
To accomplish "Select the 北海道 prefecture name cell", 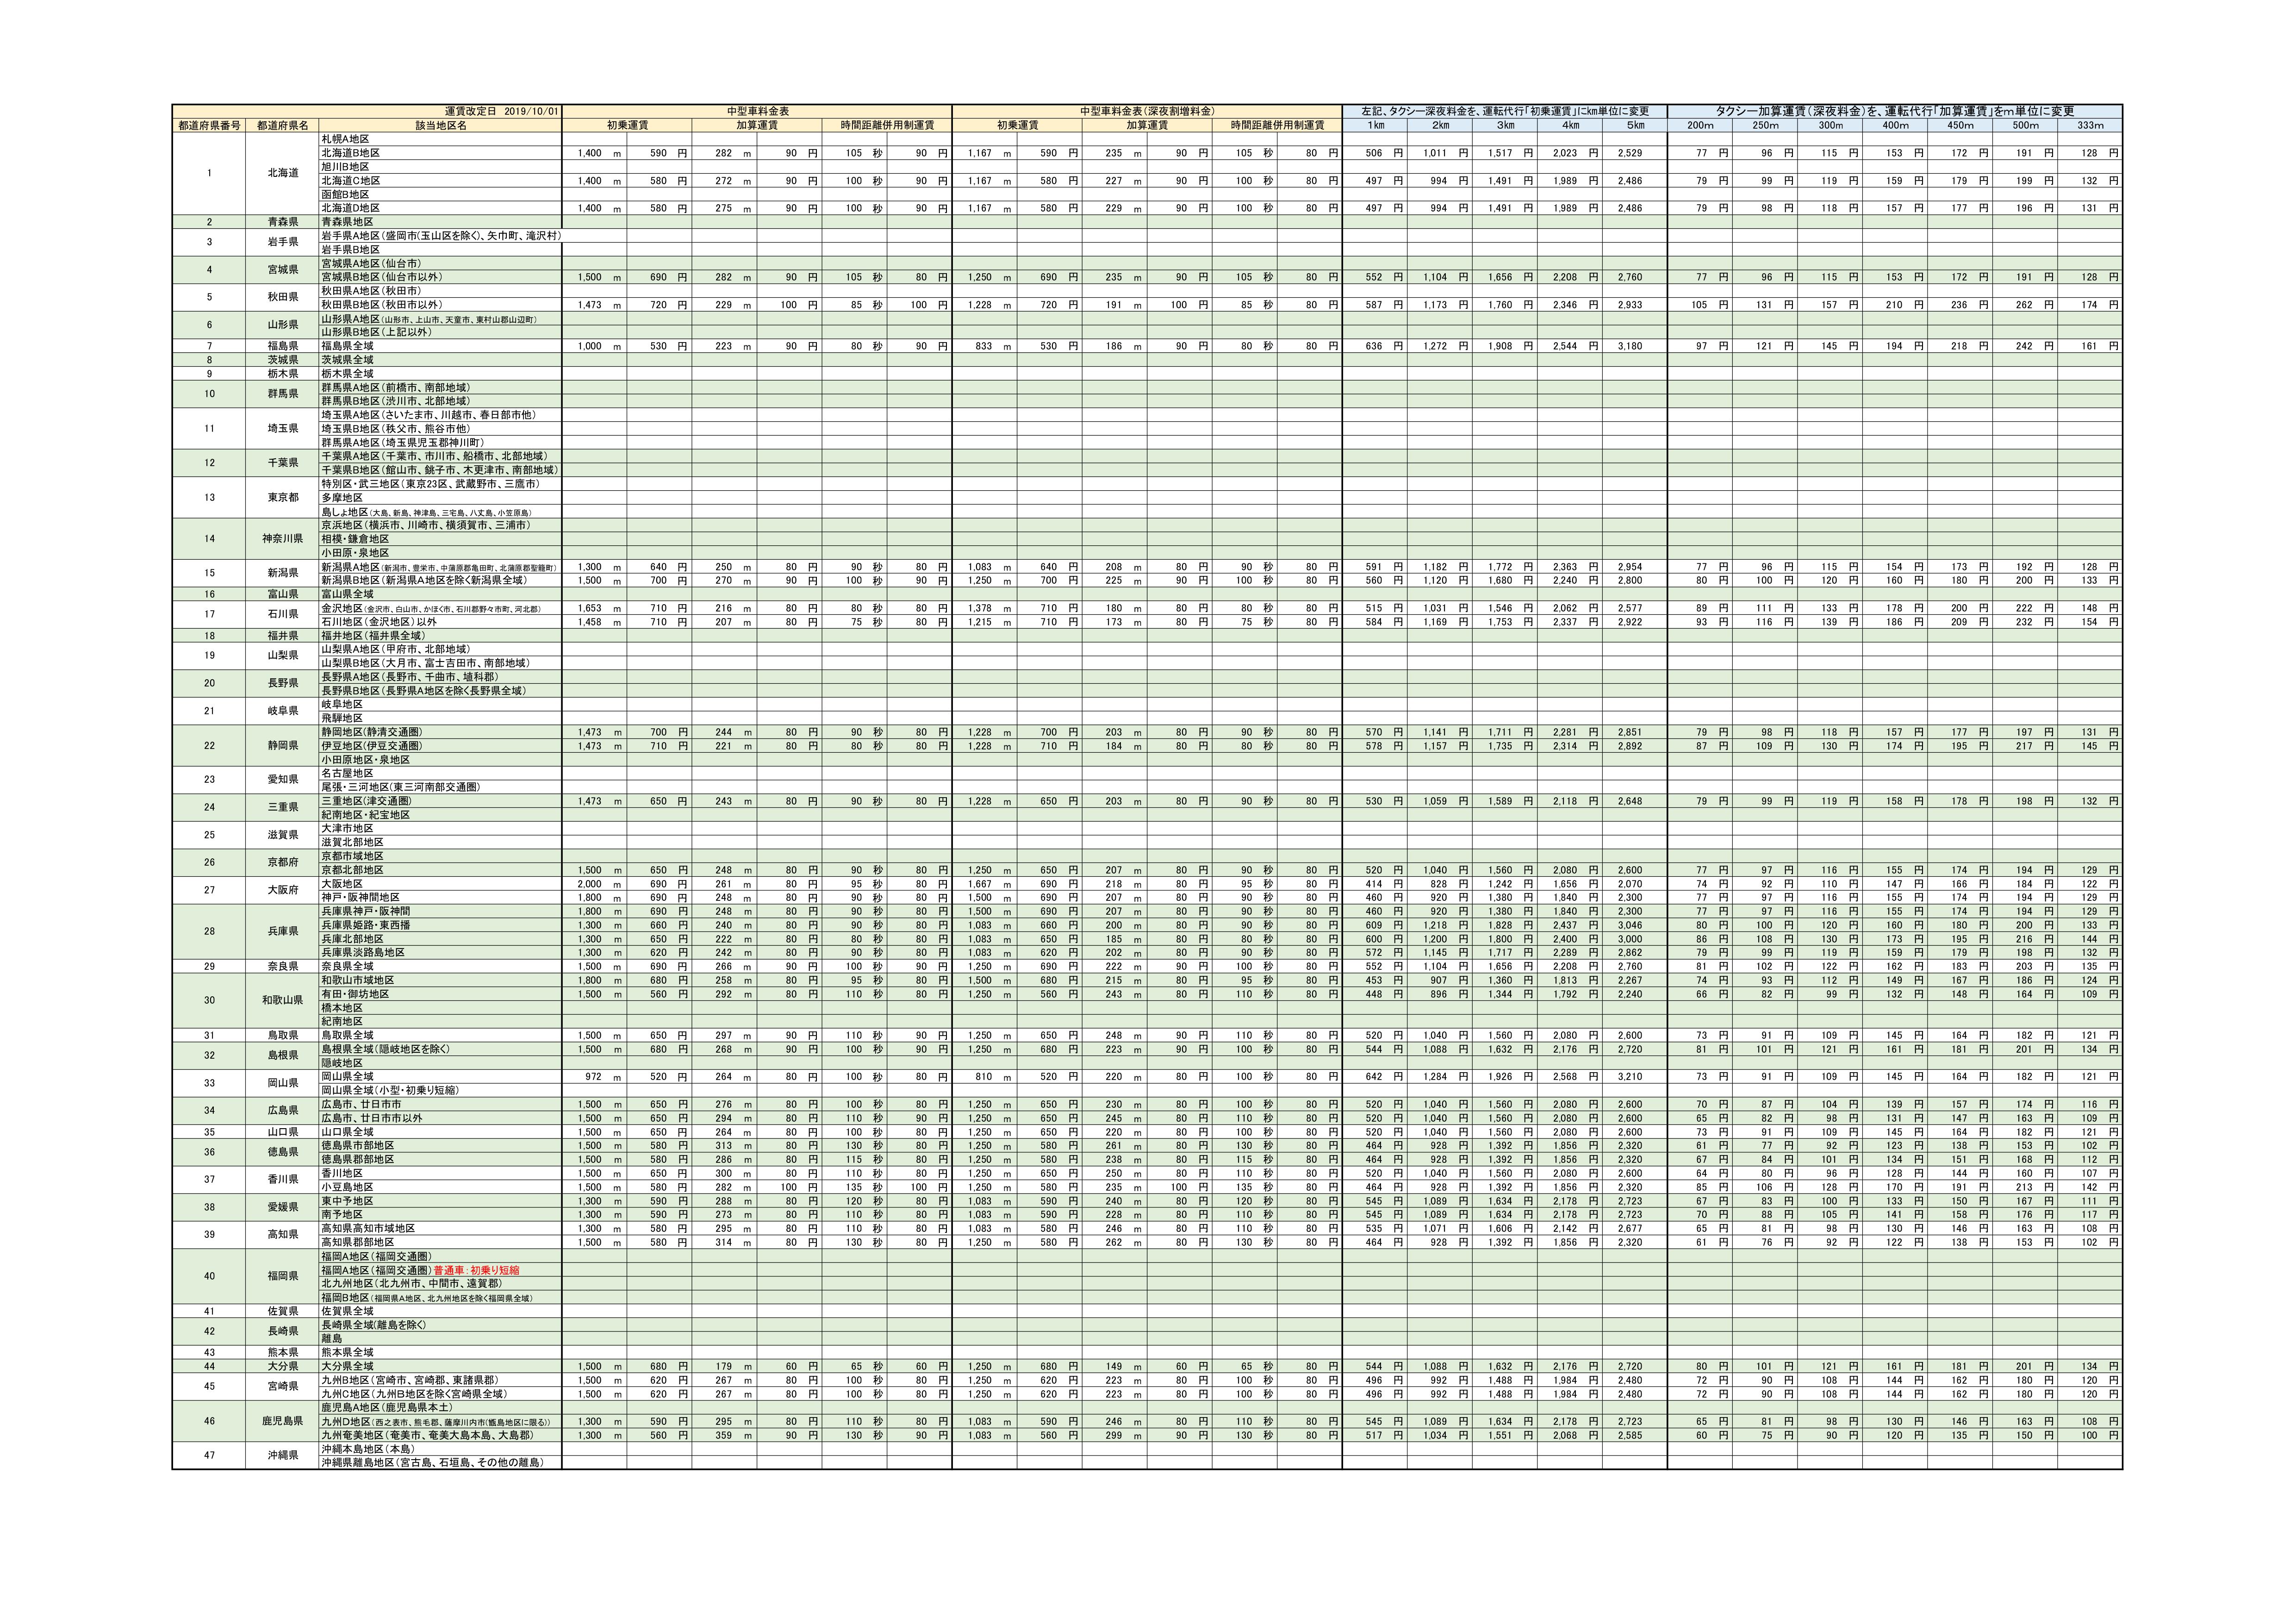I will click(282, 173).
